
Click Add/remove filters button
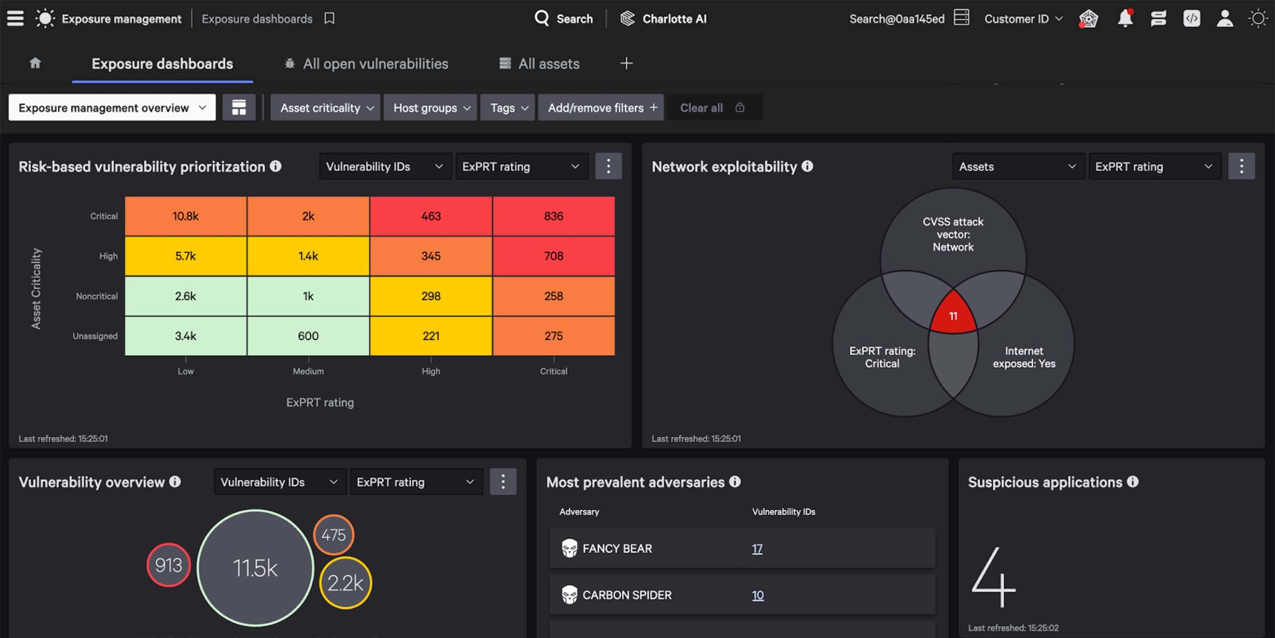(601, 107)
